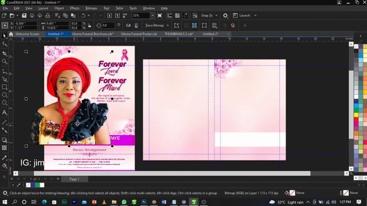The width and height of the screenshot is (367, 206).
Task: Switch to Untitled-2 document tab
Action: pyautogui.click(x=210, y=34)
